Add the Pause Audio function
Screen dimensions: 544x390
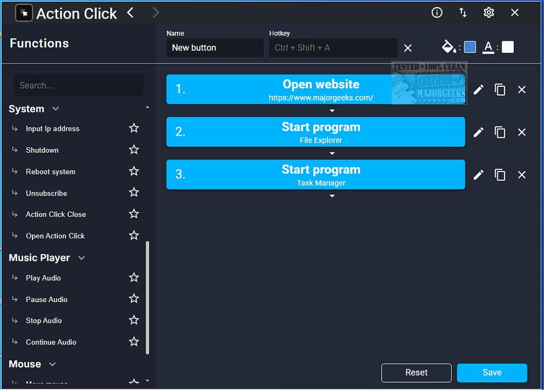(47, 299)
